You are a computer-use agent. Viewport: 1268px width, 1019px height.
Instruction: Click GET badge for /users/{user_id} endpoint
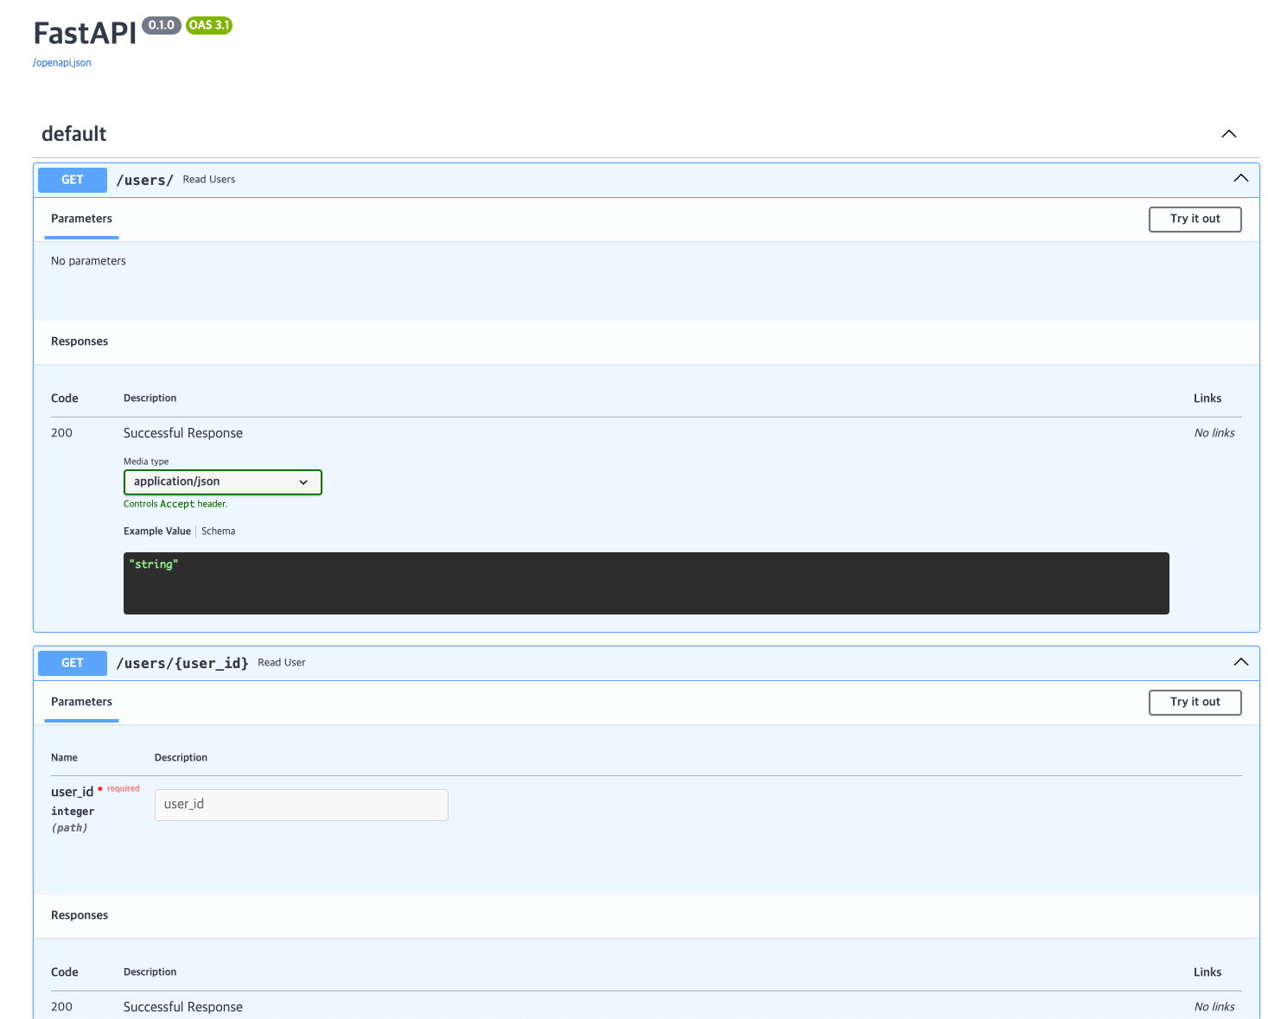[73, 663]
